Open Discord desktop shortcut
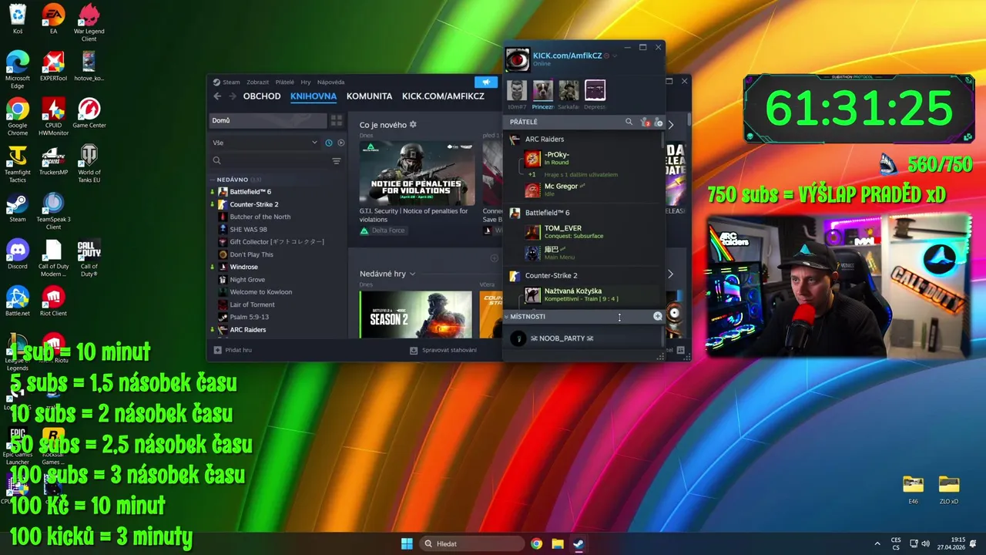986x555 pixels. pyautogui.click(x=17, y=254)
